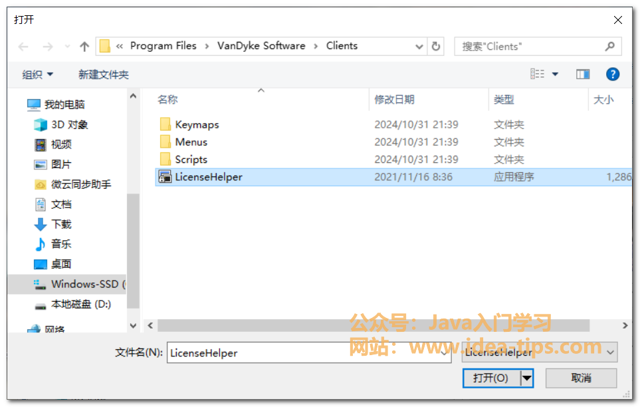640x407 pixels.
Task: Go forward with the right arrow
Action: (48, 47)
